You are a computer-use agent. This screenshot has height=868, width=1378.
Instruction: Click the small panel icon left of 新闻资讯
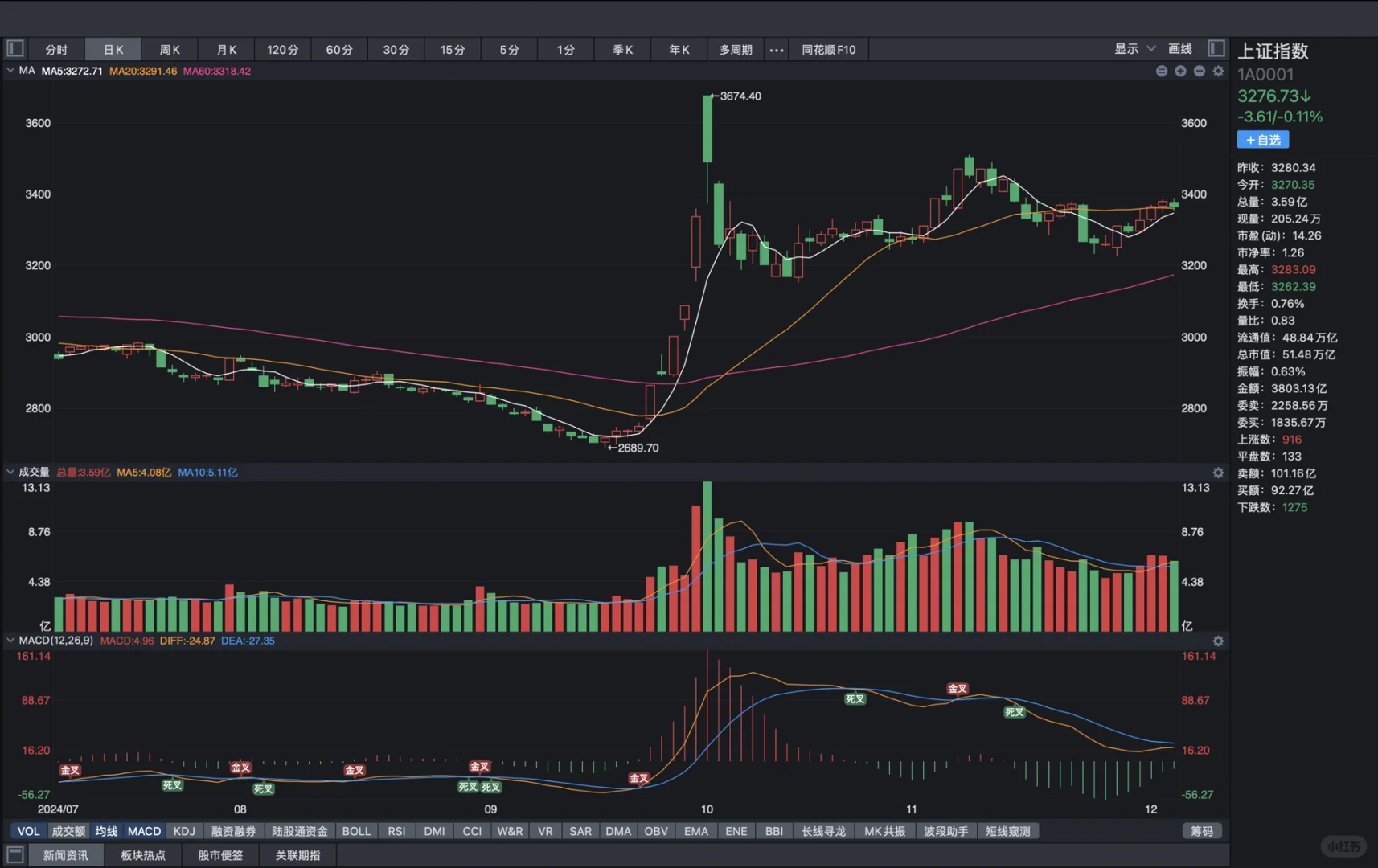click(x=16, y=854)
